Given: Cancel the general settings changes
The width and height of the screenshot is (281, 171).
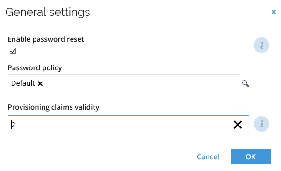Looking at the screenshot, I should tap(208, 157).
